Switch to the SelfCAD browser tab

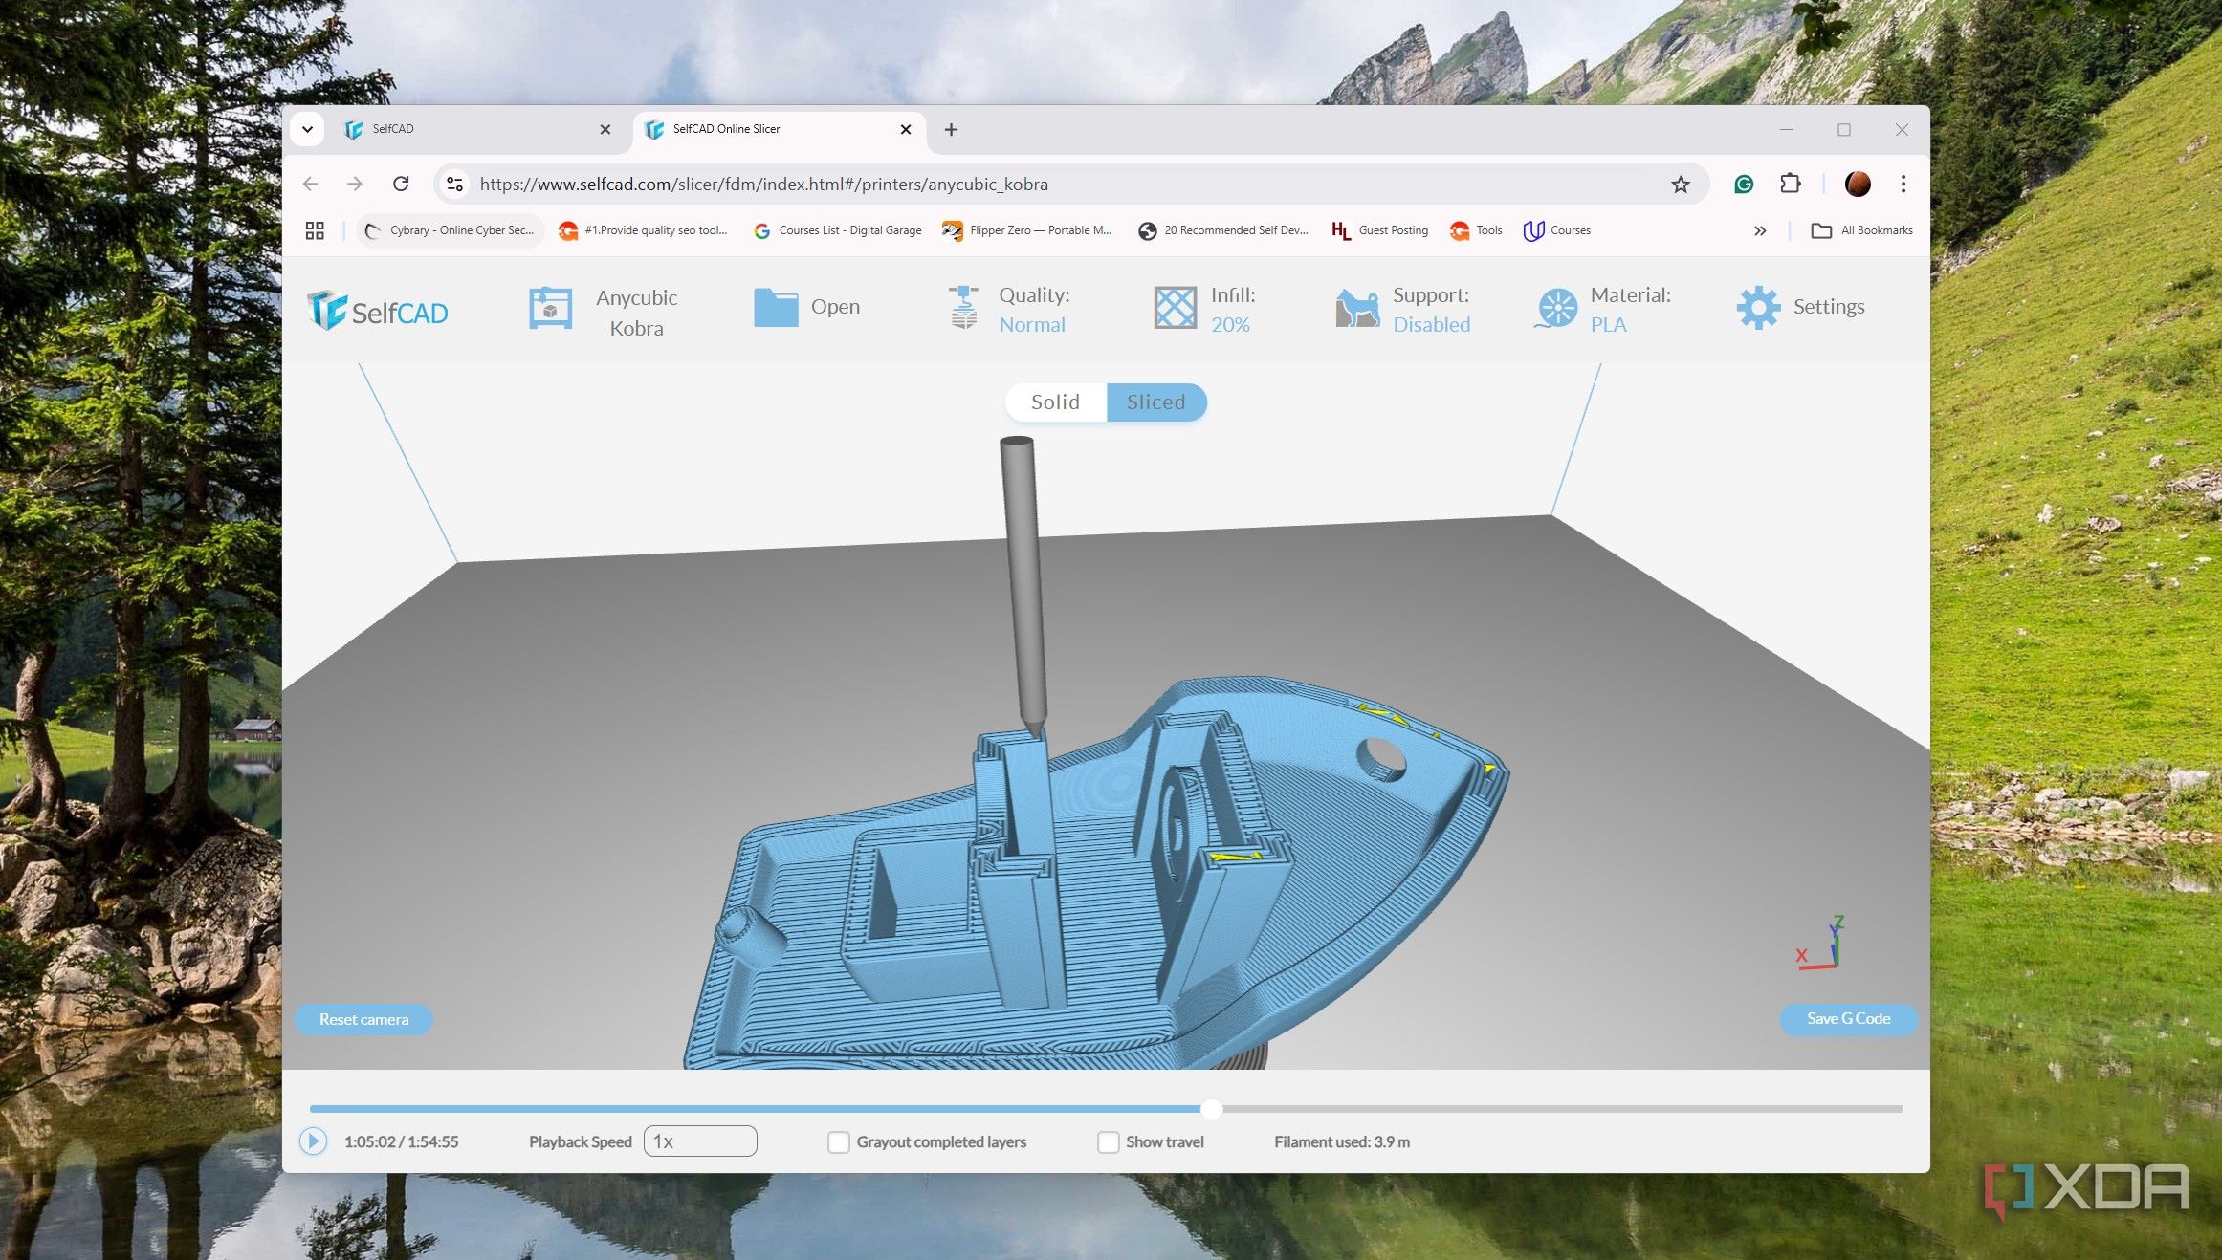click(x=476, y=129)
